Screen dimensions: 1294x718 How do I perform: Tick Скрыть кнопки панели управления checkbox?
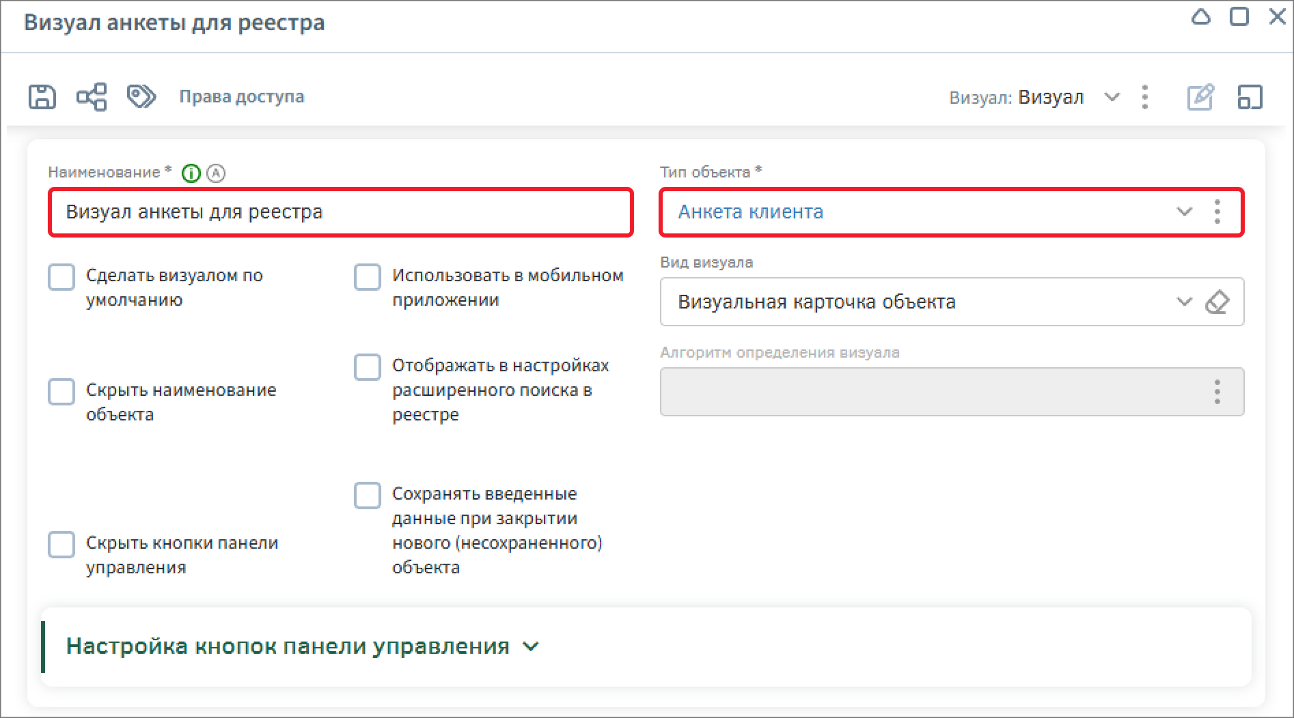tap(61, 545)
